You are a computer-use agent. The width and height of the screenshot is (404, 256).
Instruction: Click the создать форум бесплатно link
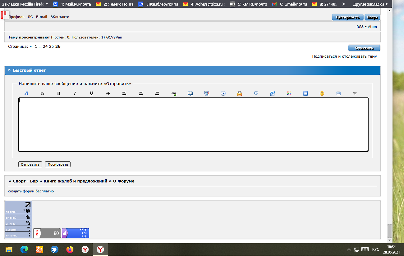[31, 191]
